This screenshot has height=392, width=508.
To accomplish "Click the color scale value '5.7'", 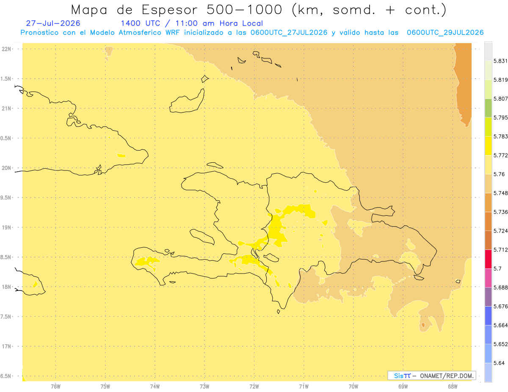I will tap(497, 269).
